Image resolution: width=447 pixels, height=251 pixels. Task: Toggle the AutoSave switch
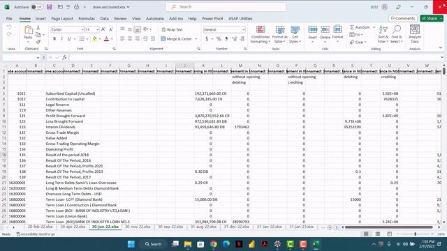point(37,7)
